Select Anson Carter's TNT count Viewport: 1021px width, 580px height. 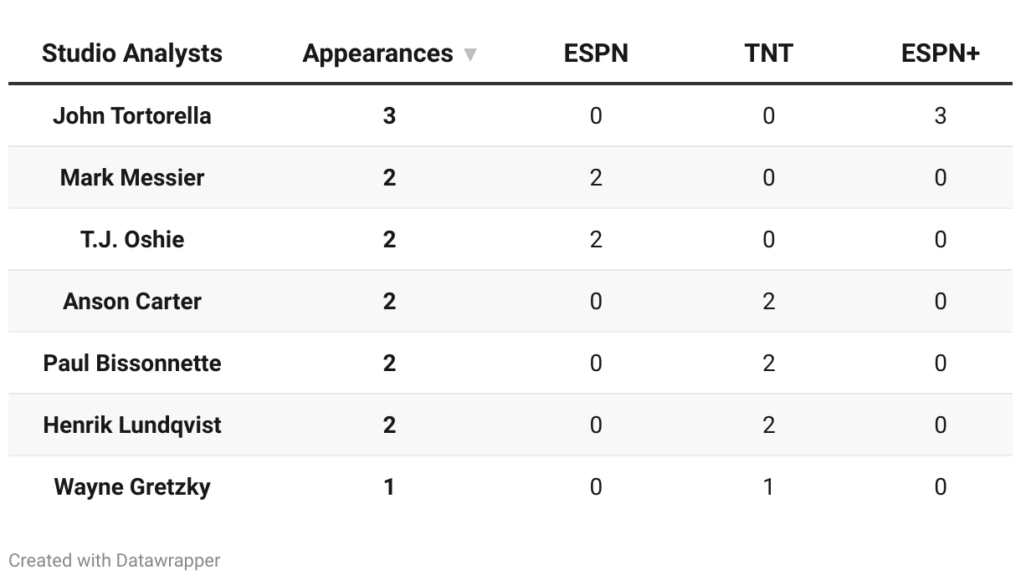[768, 301]
